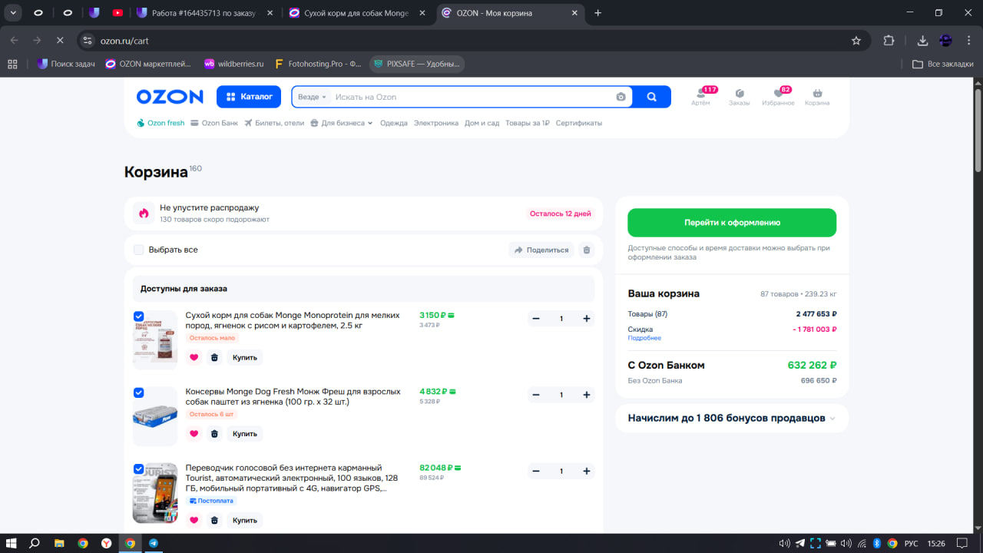Image resolution: width=983 pixels, height=553 pixels.
Task: Increase quantity of Monge Dog Fresh canned food
Action: (x=587, y=395)
